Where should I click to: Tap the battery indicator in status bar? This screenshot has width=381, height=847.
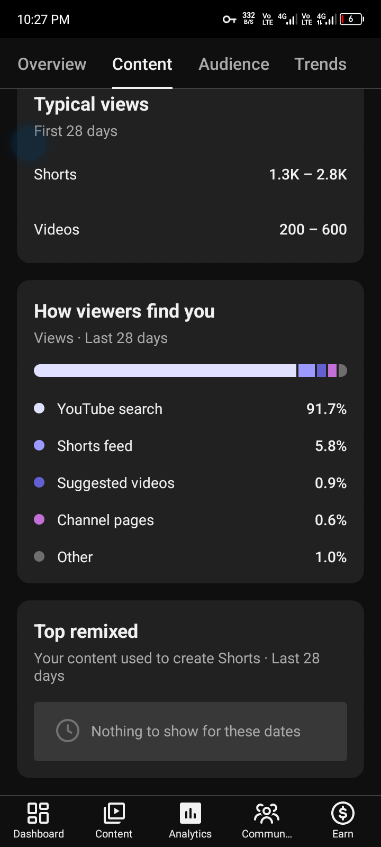352,19
